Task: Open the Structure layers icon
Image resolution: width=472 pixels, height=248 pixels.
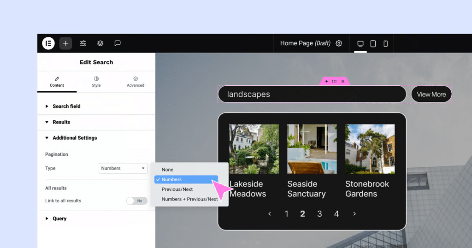Action: click(100, 43)
